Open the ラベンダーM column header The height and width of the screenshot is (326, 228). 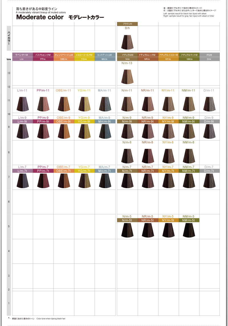coord(23,55)
